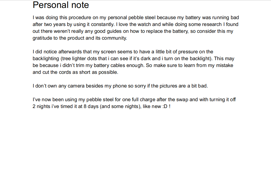Click the word "backlighting" in second paragraph
271x172 pixels.
tap(46, 59)
